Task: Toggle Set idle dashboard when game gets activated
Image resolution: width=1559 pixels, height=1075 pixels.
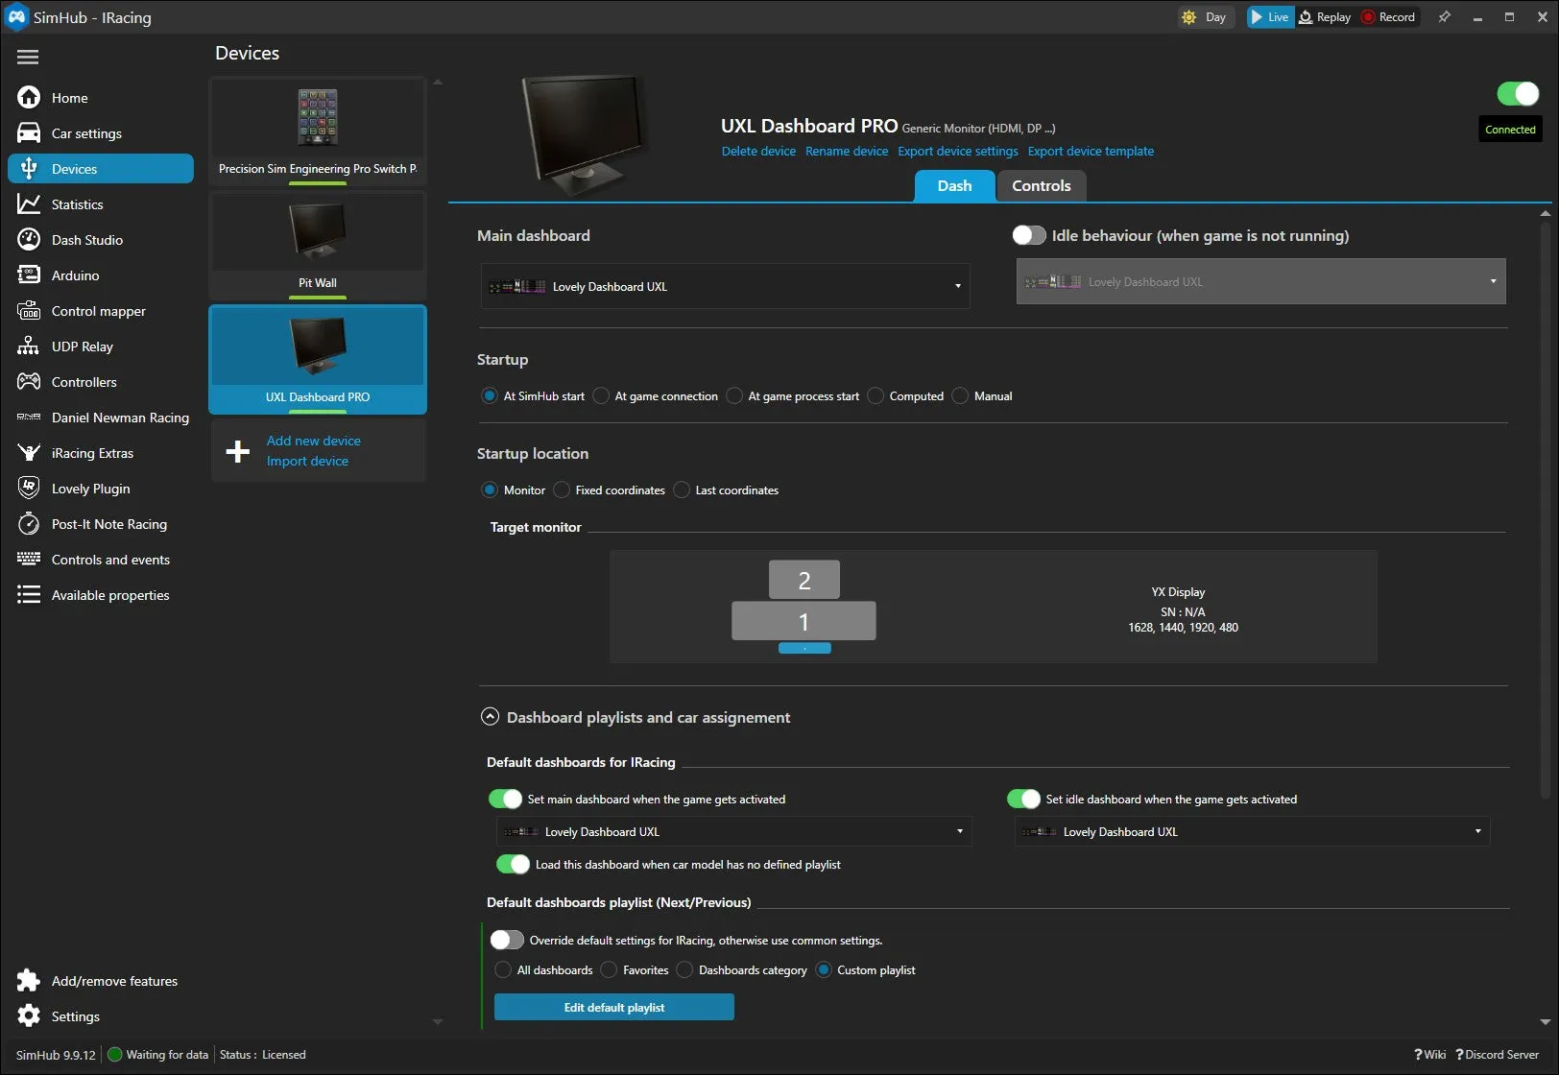Action: (x=1023, y=799)
